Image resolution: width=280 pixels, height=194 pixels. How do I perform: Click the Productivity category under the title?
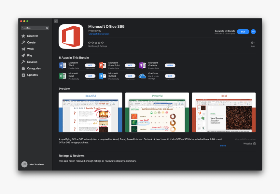(95, 31)
